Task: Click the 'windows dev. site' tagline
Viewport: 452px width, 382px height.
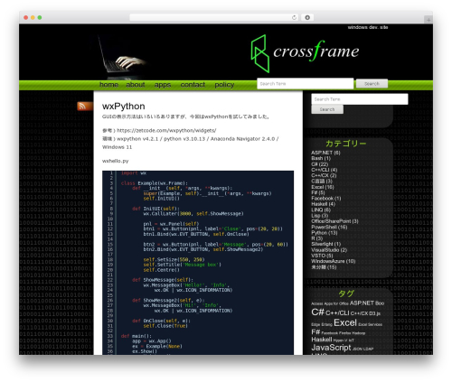Action: [x=368, y=27]
